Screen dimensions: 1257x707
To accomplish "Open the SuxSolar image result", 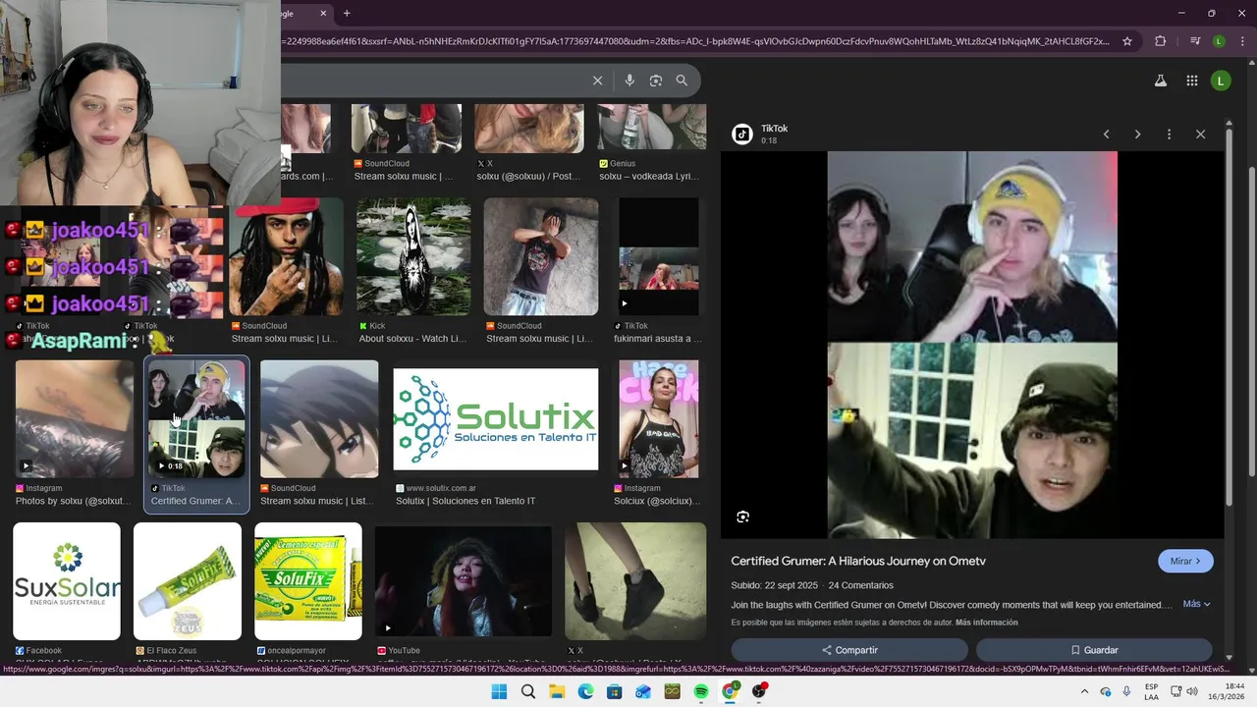I will (67, 581).
